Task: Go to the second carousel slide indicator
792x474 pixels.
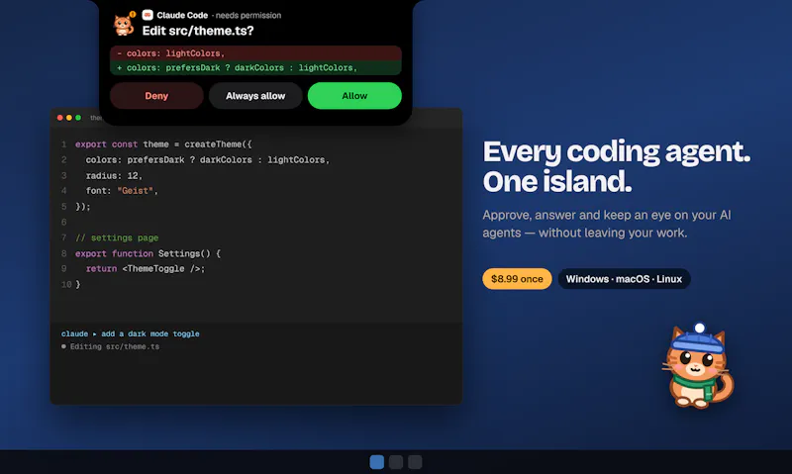Action: tap(396, 462)
